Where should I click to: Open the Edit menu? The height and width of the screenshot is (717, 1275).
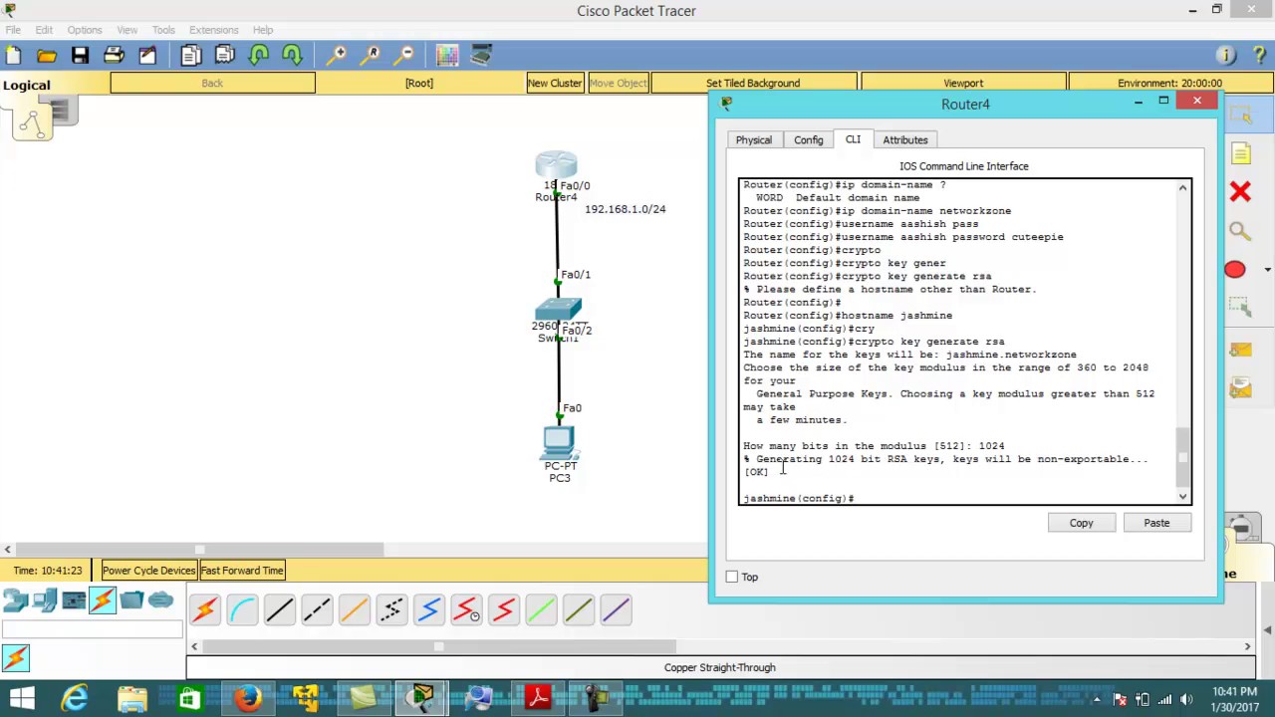point(44,30)
